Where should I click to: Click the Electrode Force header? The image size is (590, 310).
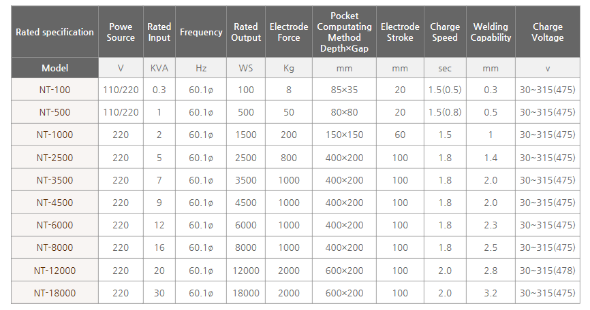[289, 32]
